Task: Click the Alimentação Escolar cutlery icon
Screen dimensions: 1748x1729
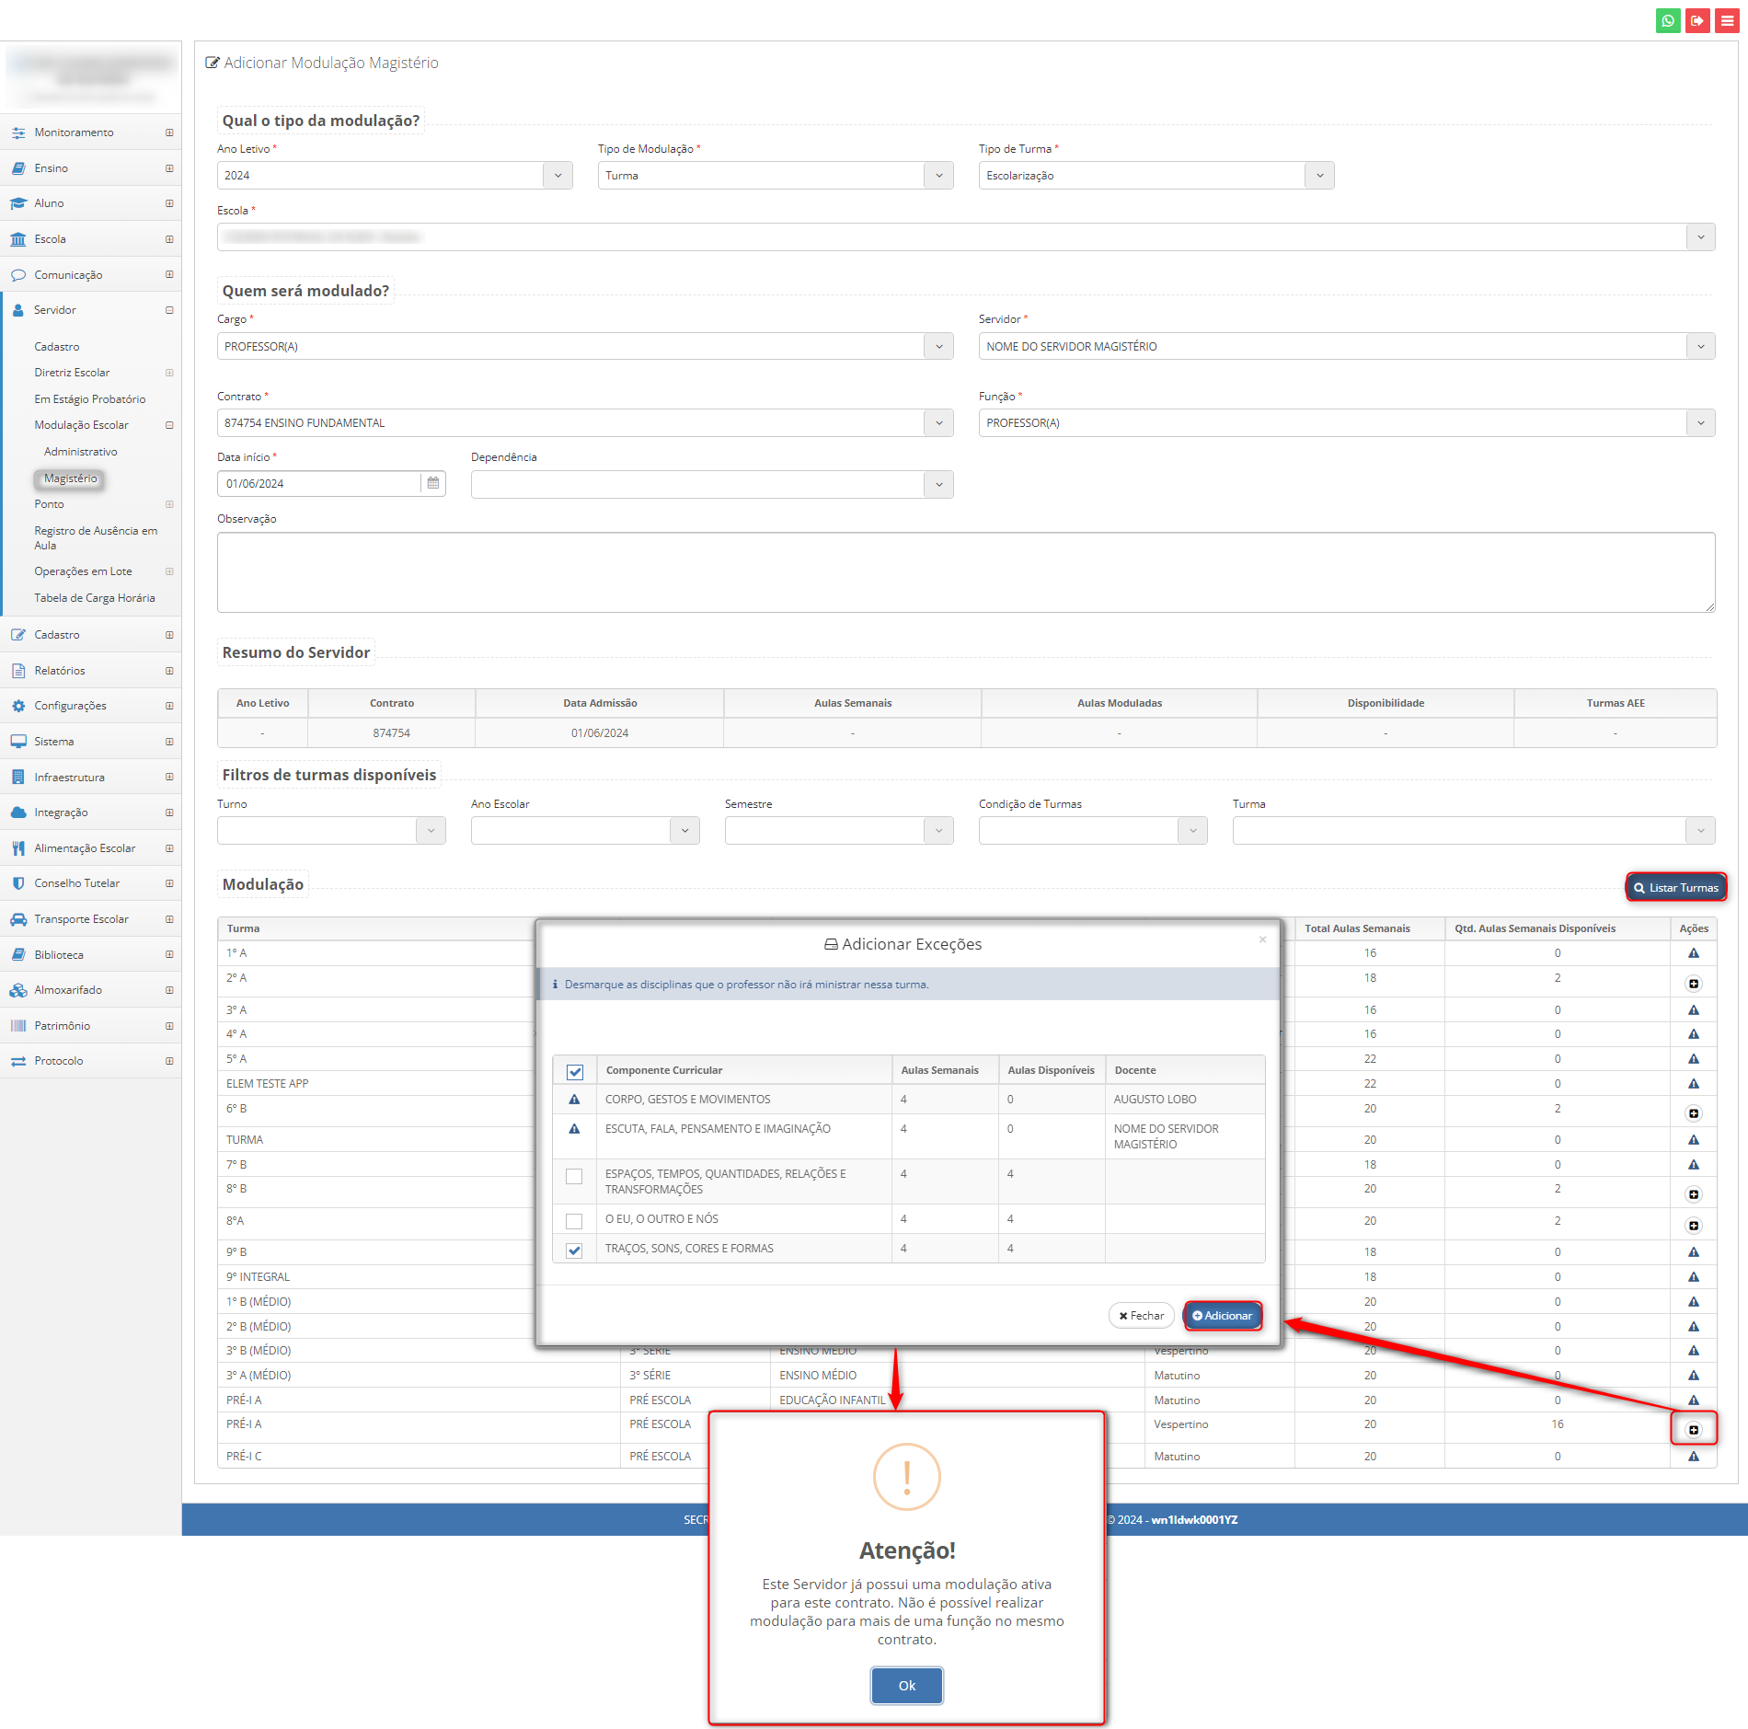Action: coord(18,848)
